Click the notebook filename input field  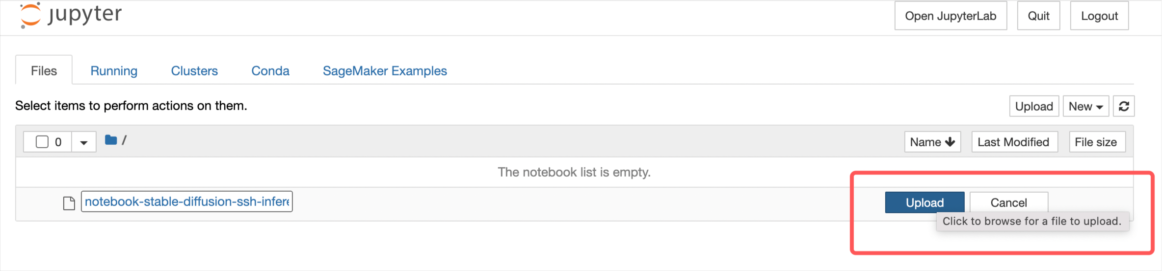[186, 202]
